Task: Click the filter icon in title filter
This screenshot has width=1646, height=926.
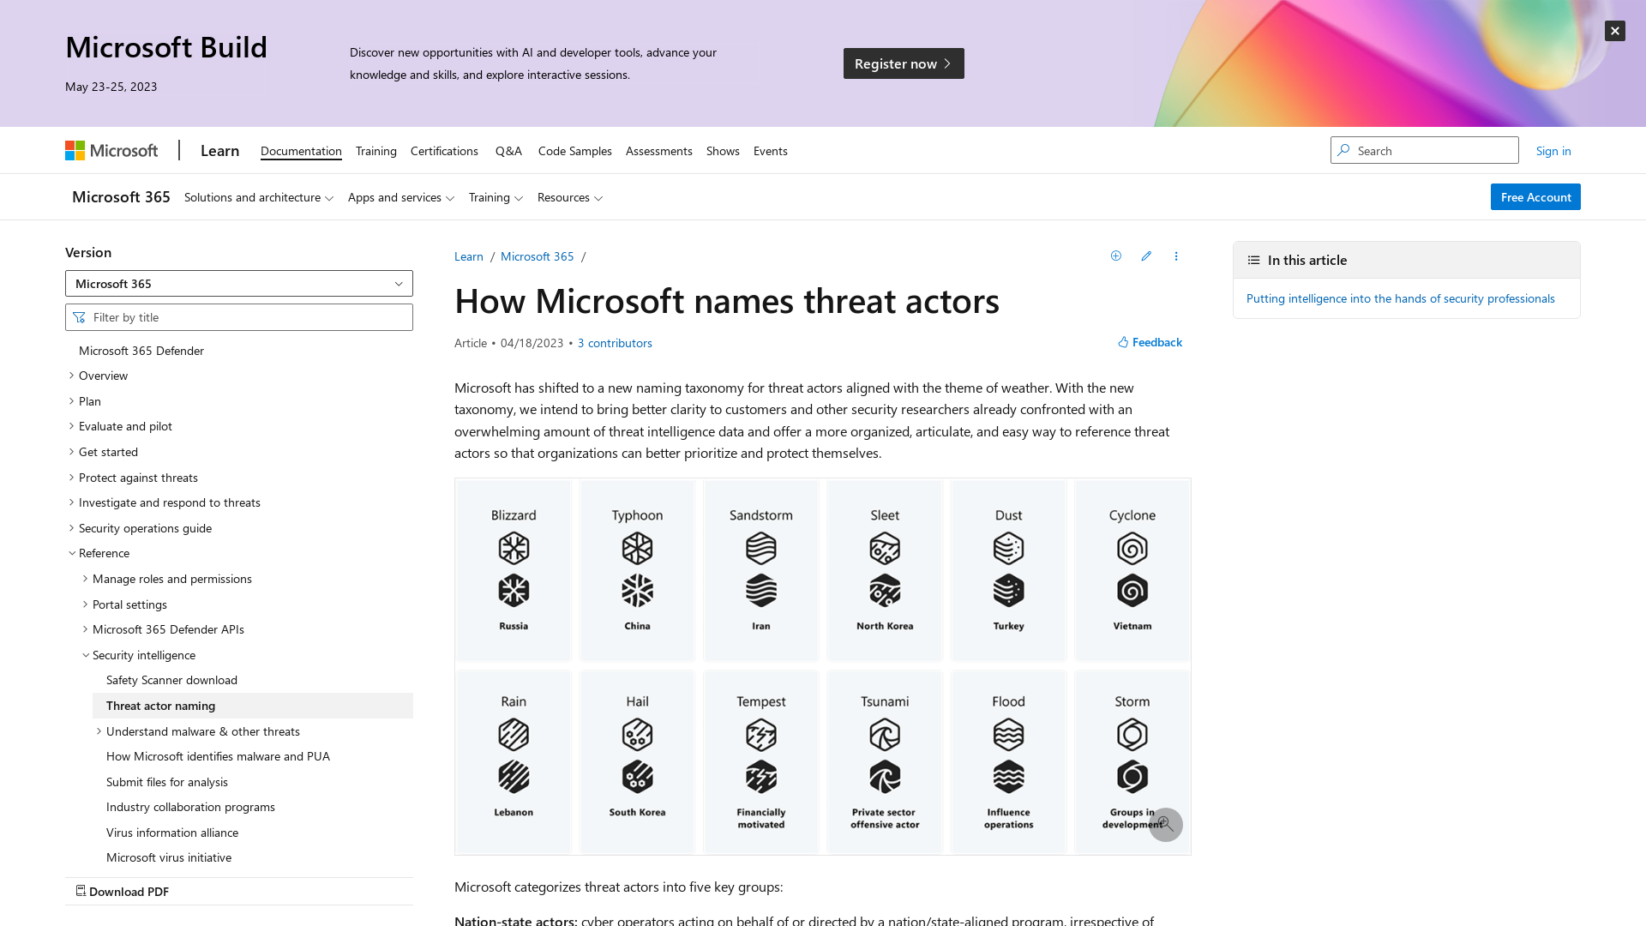Action: (80, 317)
